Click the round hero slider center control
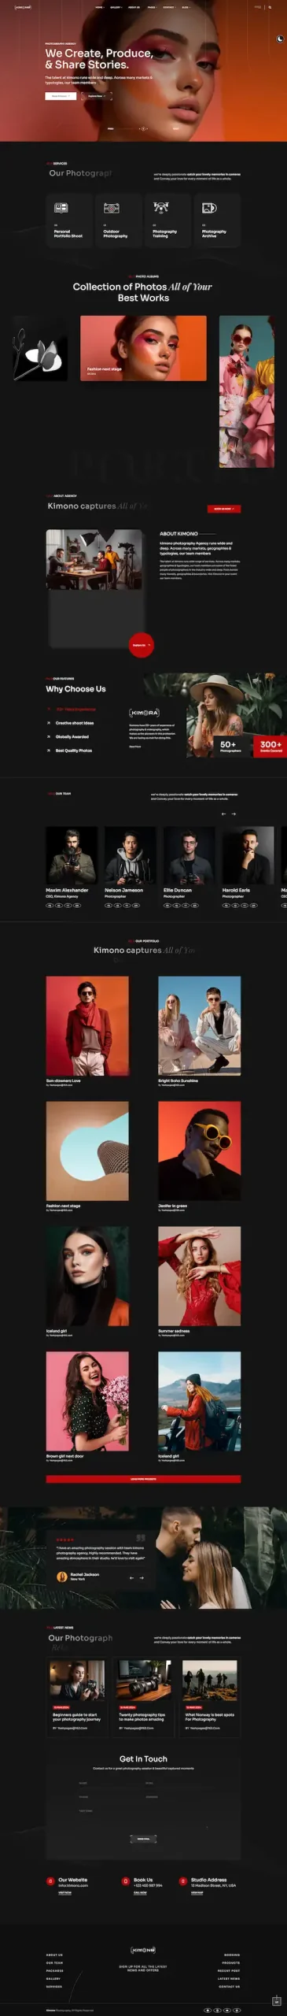The width and height of the screenshot is (287, 2016). (x=143, y=128)
